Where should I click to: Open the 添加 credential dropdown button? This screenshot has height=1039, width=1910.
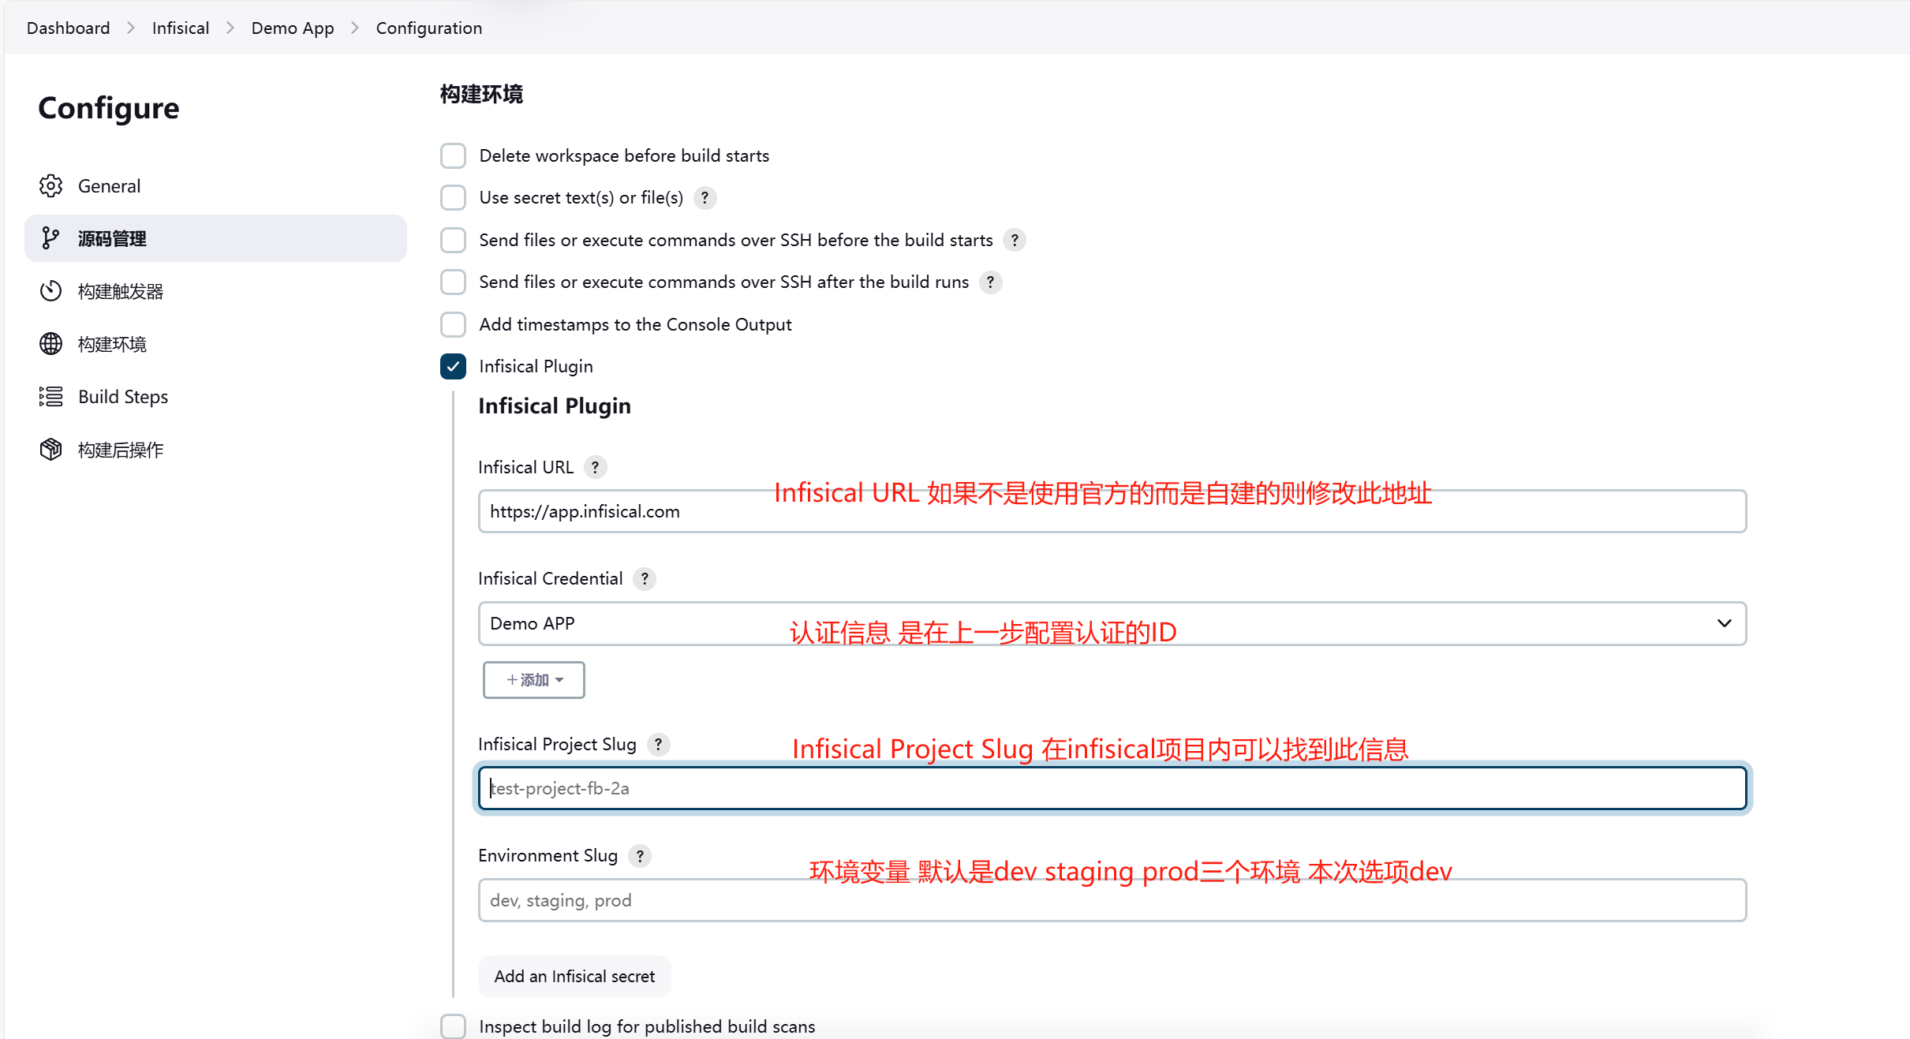tap(534, 680)
